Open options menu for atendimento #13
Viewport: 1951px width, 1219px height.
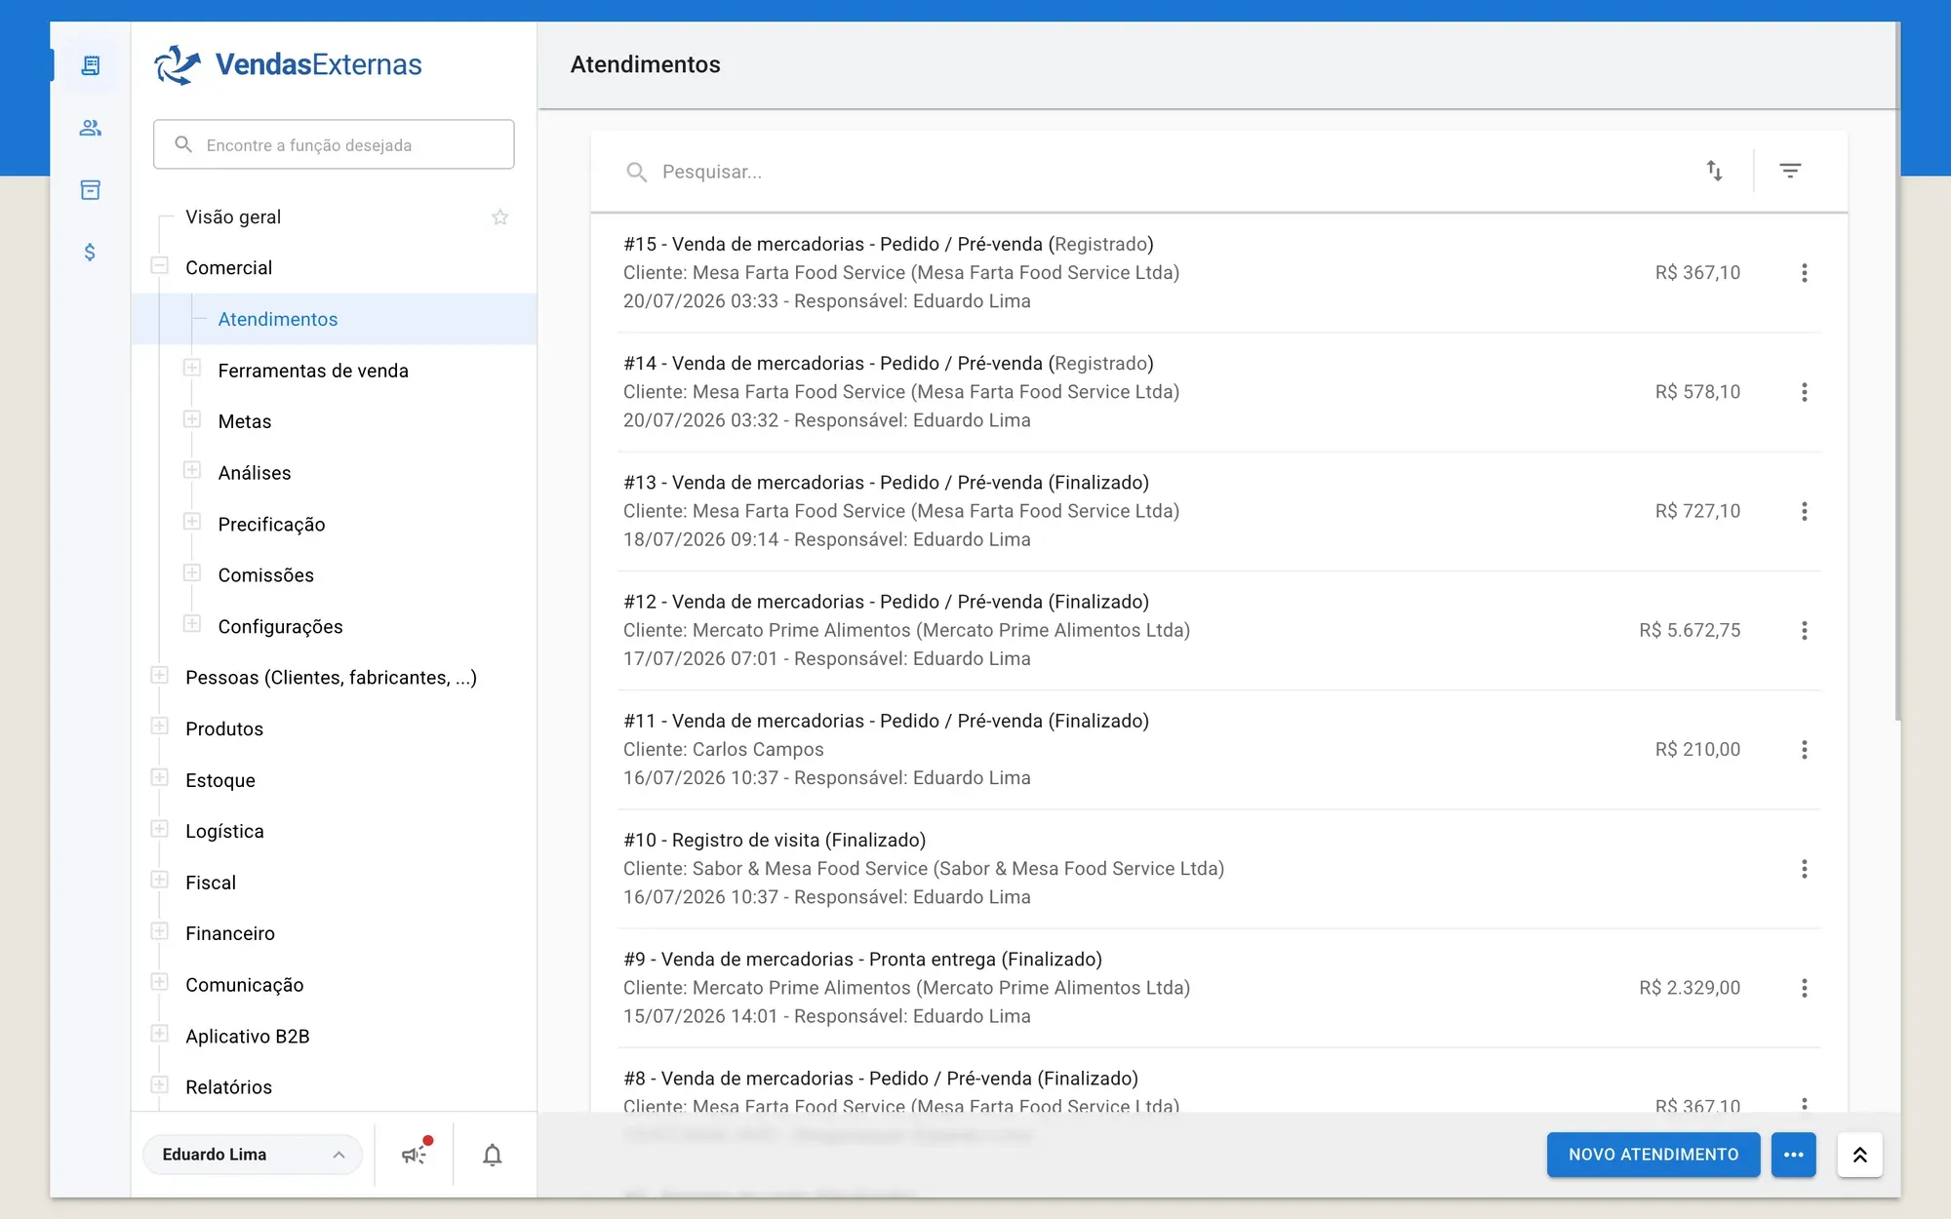click(1805, 511)
